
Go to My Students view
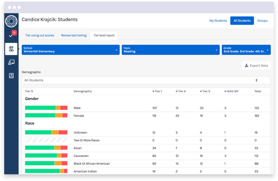tap(218, 21)
